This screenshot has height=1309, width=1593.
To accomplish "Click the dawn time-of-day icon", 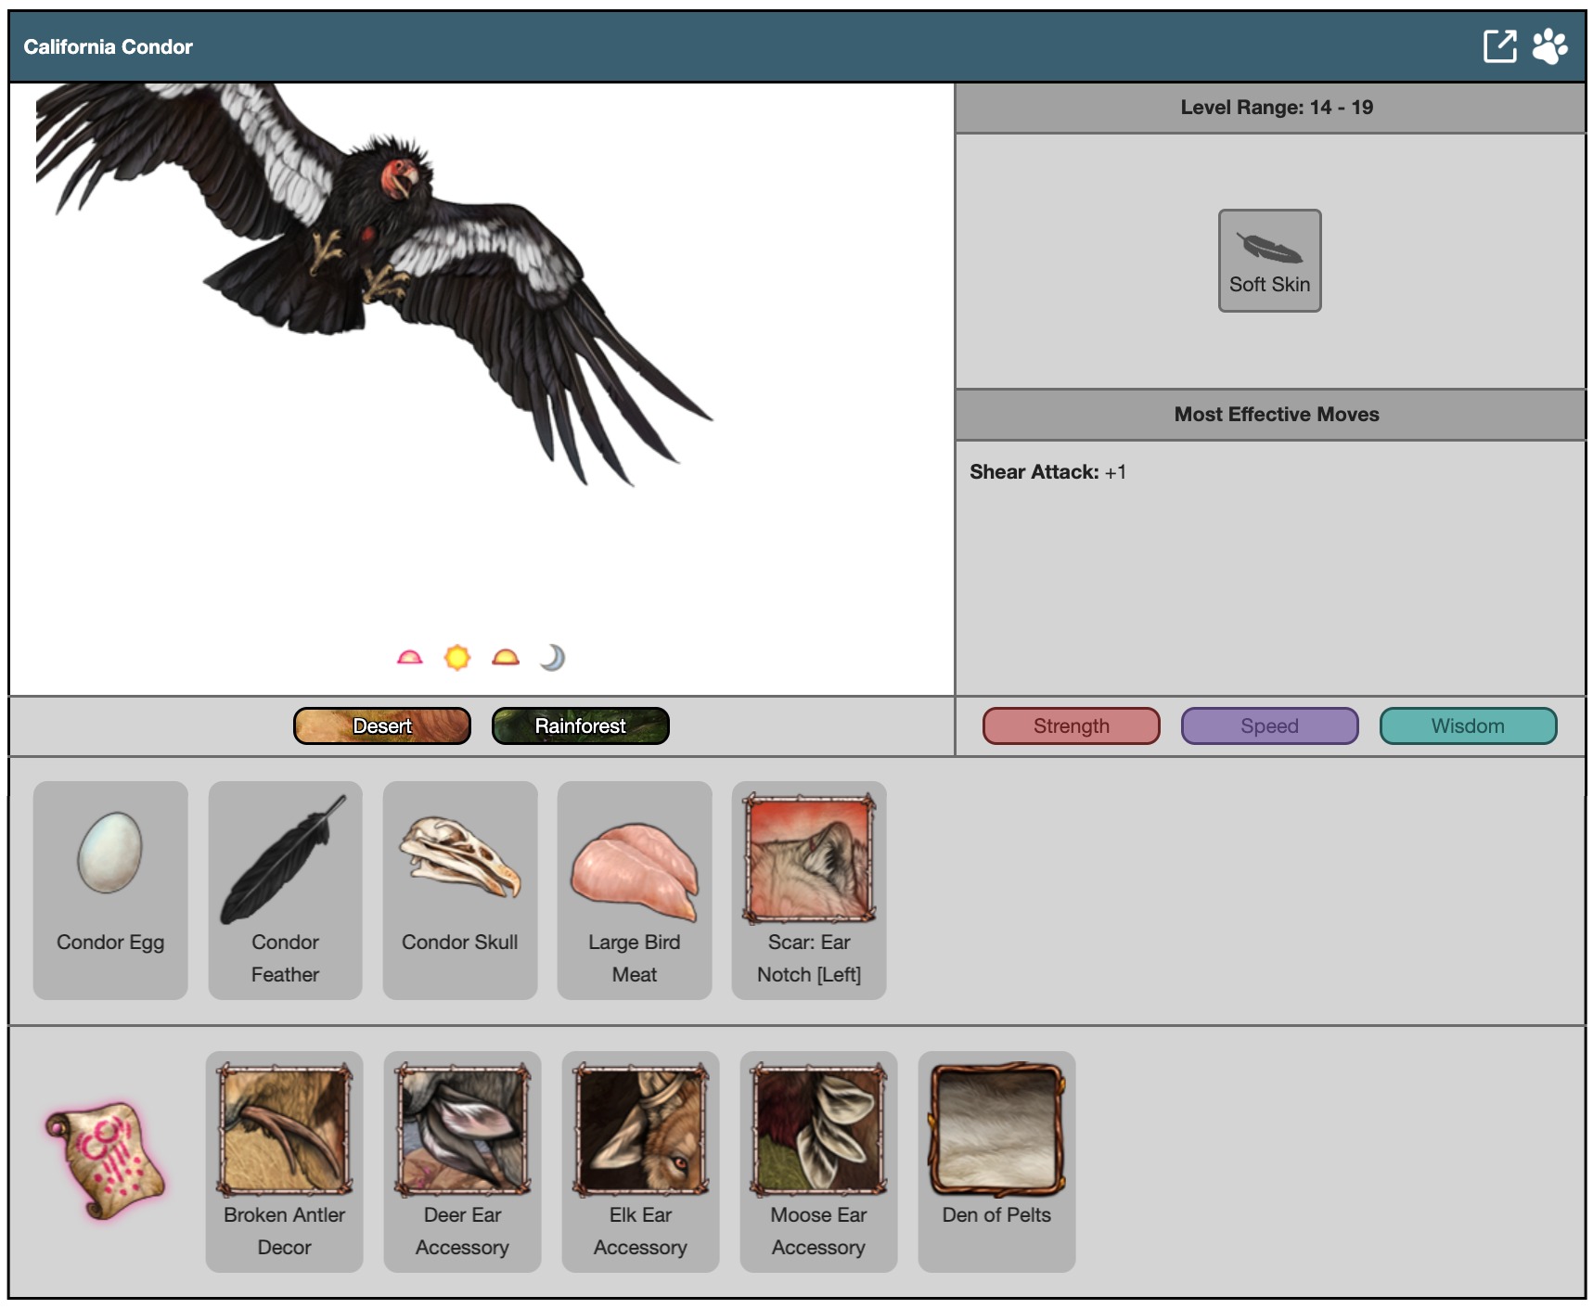I will click(x=409, y=658).
